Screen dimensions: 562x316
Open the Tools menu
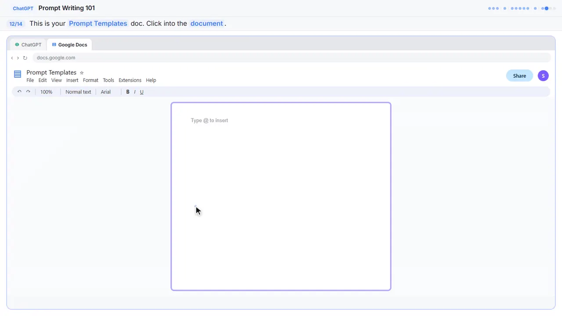point(108,80)
